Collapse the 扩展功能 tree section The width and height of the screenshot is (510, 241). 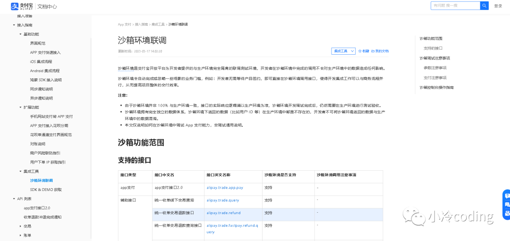click(x=20, y=107)
